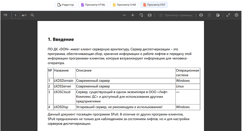Rotate the PDF page
The image size is (242, 131).
[141, 15]
